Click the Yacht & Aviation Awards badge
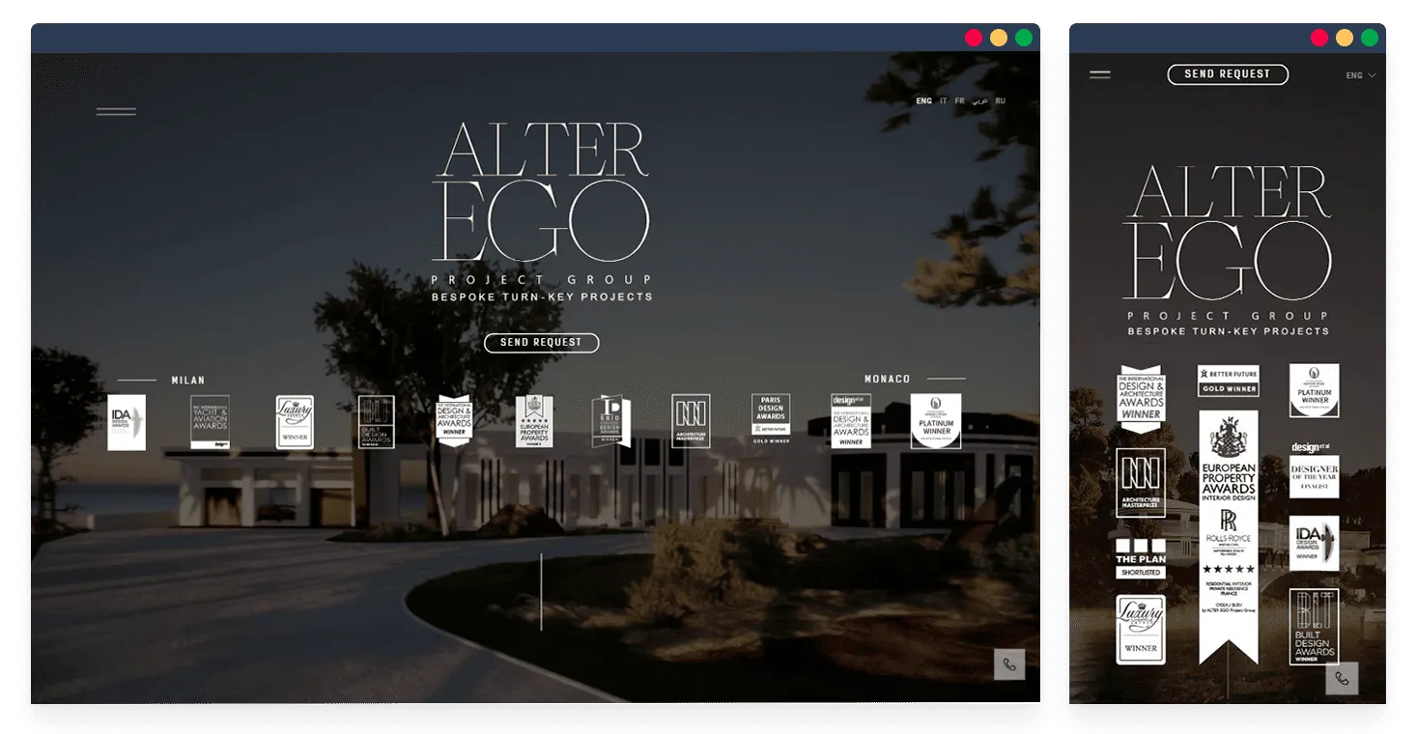Viewport: 1417px width, 734px height. [210, 422]
